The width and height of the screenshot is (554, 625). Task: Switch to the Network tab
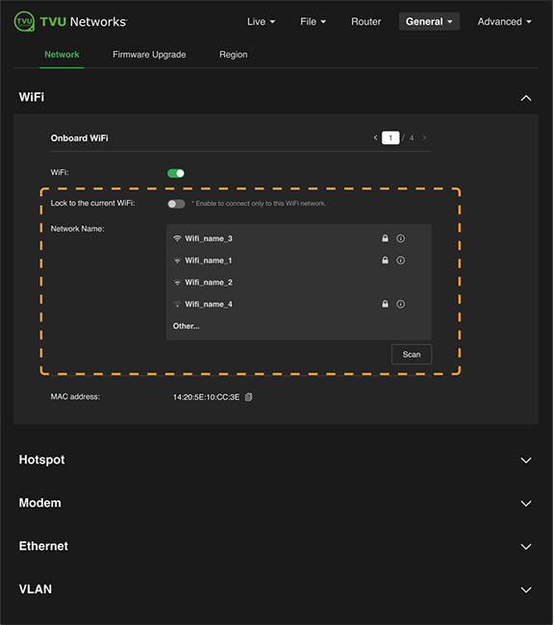[62, 55]
